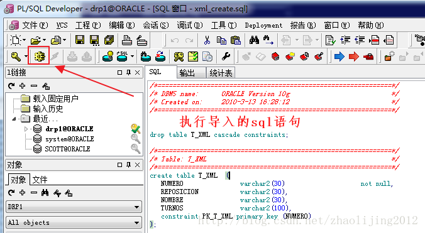This screenshot has height=233, width=425.
Task: Click the yellow checklist icon
Action: click(x=193, y=57)
